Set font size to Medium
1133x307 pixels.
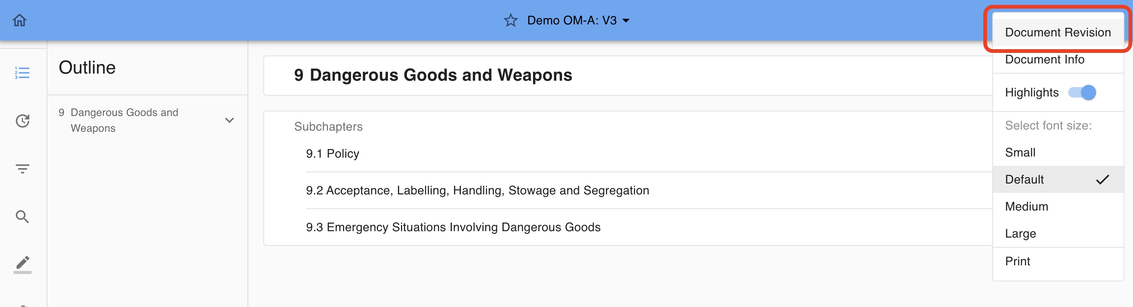tap(1027, 206)
